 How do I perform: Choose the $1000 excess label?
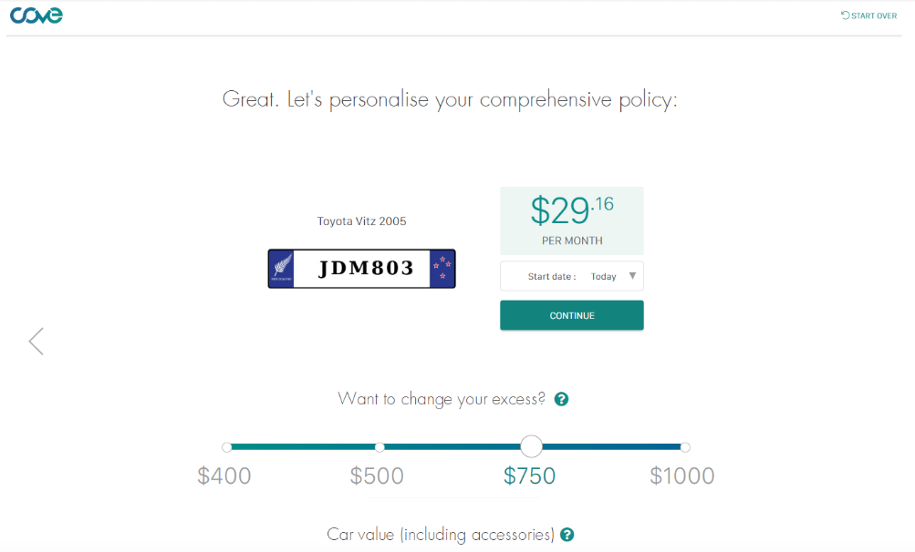(682, 475)
